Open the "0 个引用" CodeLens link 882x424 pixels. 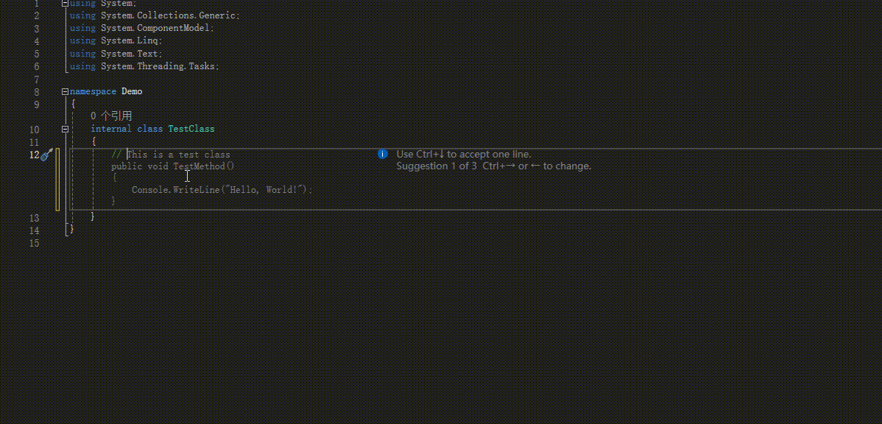(x=111, y=116)
